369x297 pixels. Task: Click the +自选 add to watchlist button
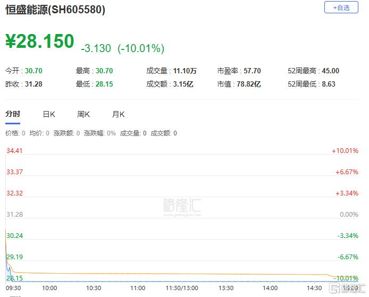[341, 7]
